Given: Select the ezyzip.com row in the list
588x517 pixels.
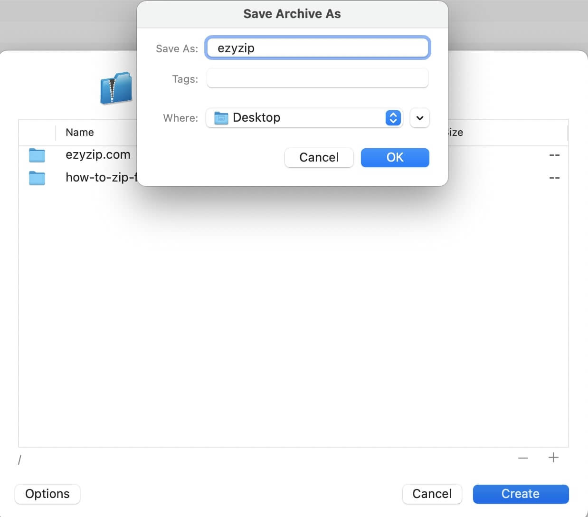Looking at the screenshot, I should pyautogui.click(x=98, y=155).
